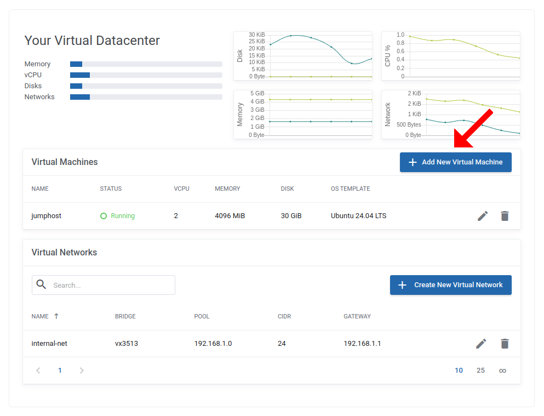Open the Network usage chart
The width and height of the screenshot is (544, 416).
point(451,115)
